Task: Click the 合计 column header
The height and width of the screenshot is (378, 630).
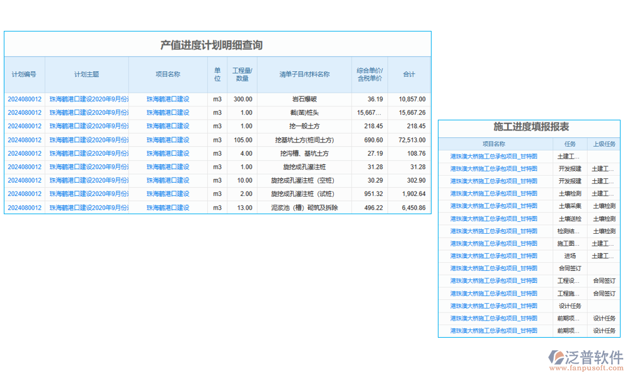Action: pyautogui.click(x=409, y=74)
